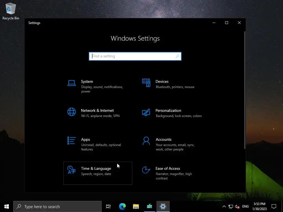Select the Time & Language heading
This screenshot has height=212, width=283.
96,168
